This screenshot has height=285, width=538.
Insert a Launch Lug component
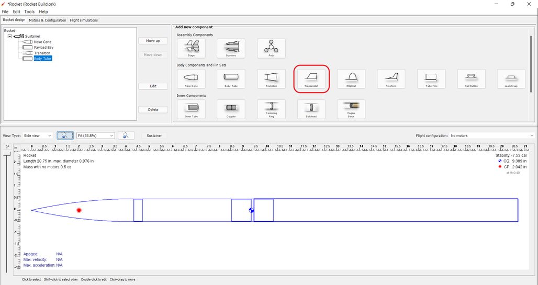511,79
